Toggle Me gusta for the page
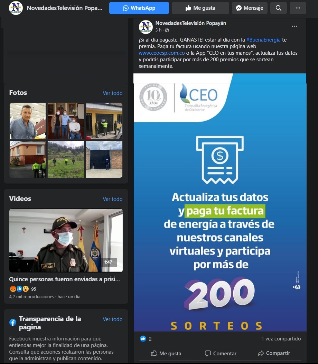This screenshot has height=364, width=318. point(200,8)
